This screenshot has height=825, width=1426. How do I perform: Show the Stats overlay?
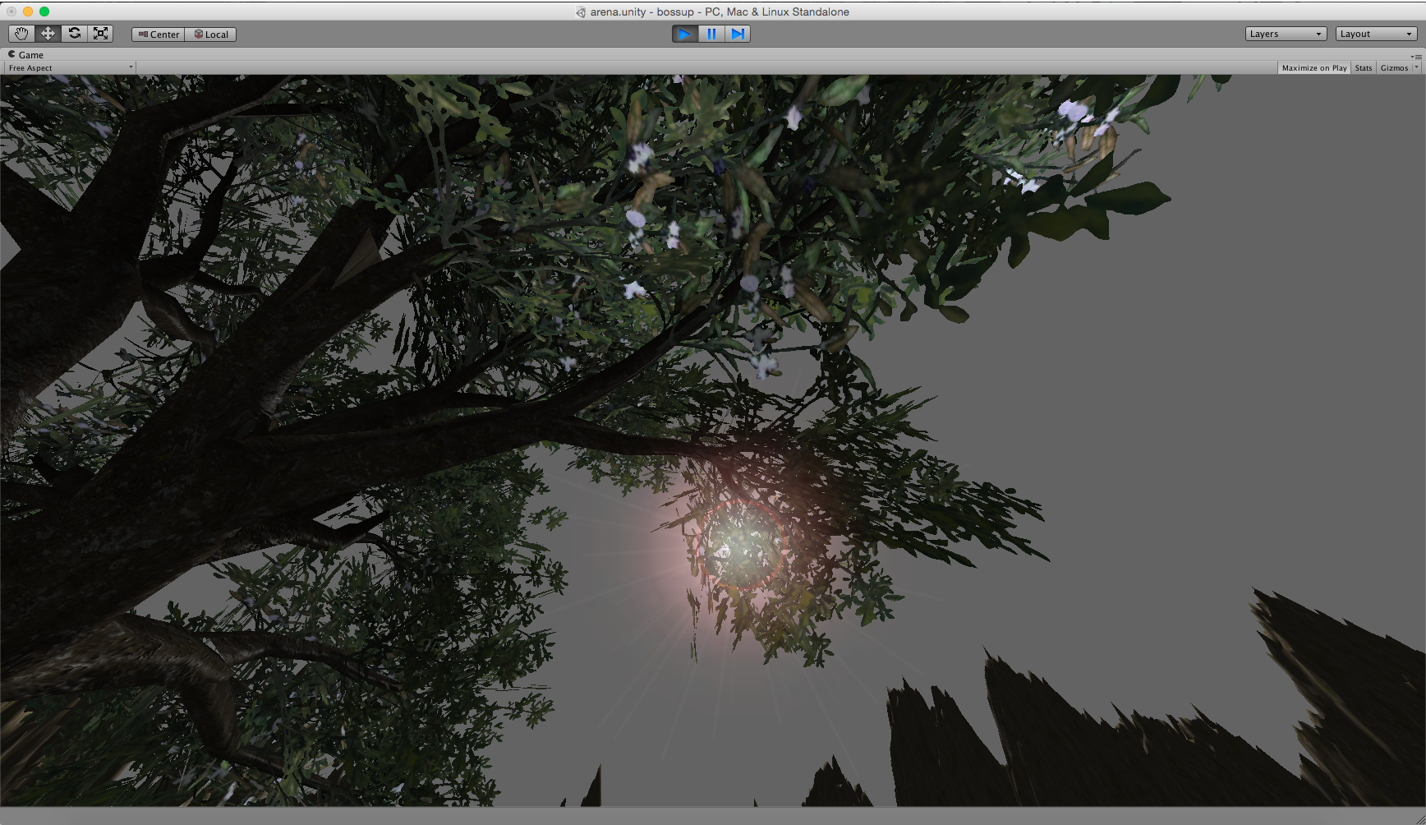pyautogui.click(x=1364, y=68)
